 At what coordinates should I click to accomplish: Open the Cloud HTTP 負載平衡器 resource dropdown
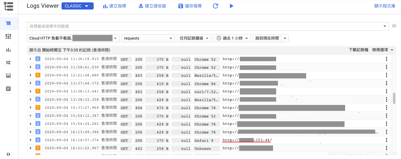pyautogui.click(x=73, y=38)
